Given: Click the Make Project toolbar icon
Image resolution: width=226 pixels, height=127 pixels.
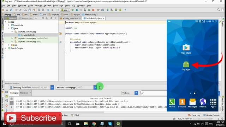Looking at the screenshot, I should coord(58,10).
